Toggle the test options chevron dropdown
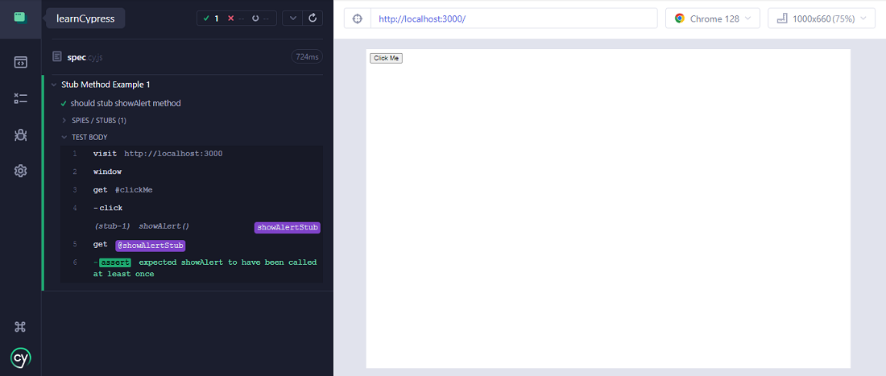 coord(292,18)
